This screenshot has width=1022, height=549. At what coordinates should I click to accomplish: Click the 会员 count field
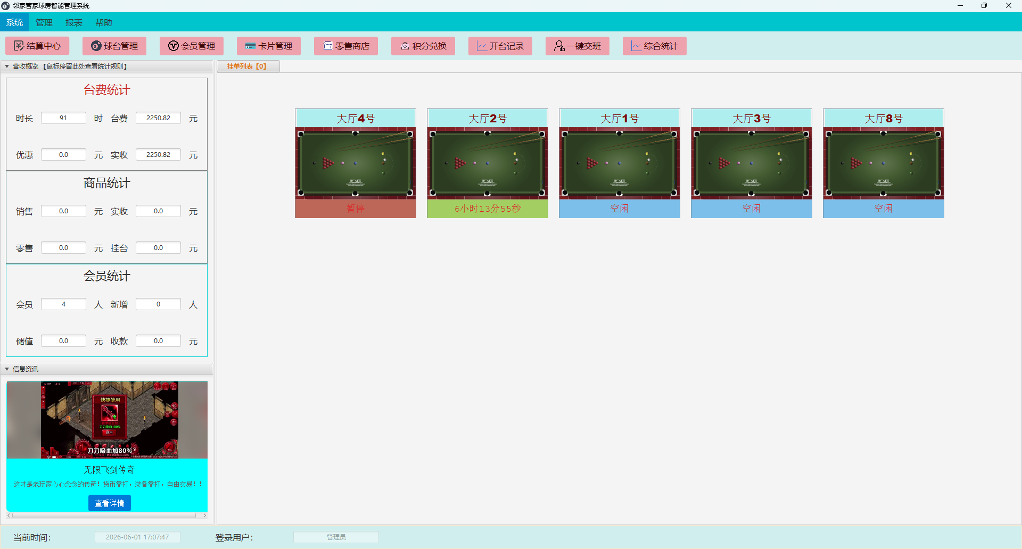pos(63,304)
